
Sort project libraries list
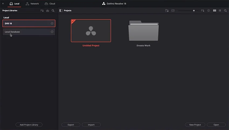click(42, 11)
